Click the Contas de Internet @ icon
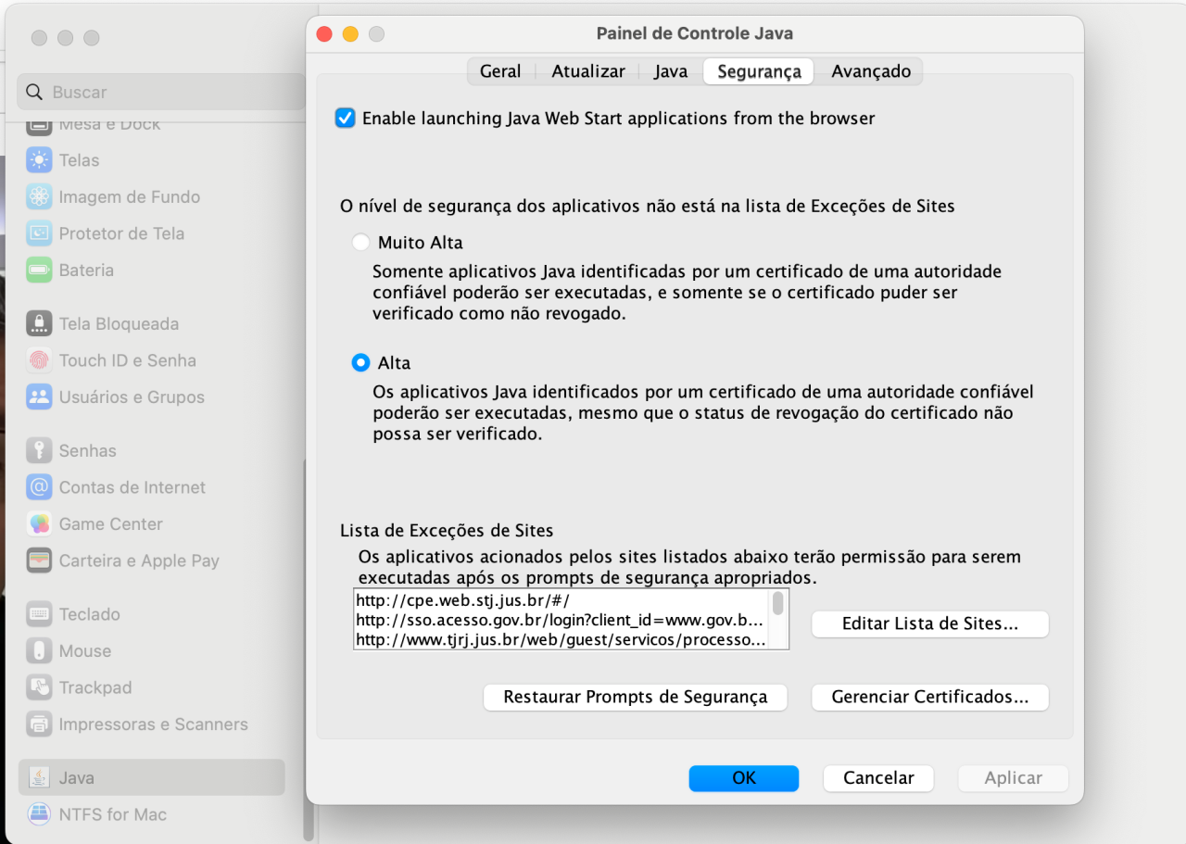The height and width of the screenshot is (844, 1186). [x=39, y=487]
